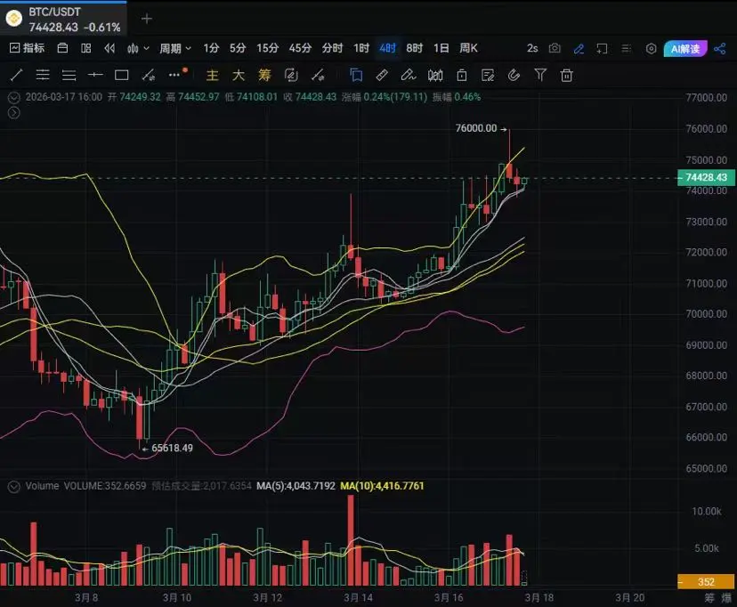The image size is (737, 607).
Task: Switch to 1时 timeframe
Action: pyautogui.click(x=361, y=48)
